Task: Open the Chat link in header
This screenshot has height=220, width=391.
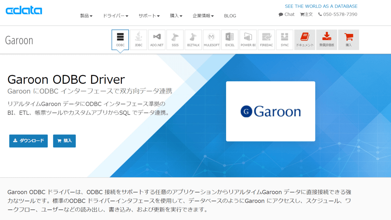Action: pyautogui.click(x=286, y=14)
